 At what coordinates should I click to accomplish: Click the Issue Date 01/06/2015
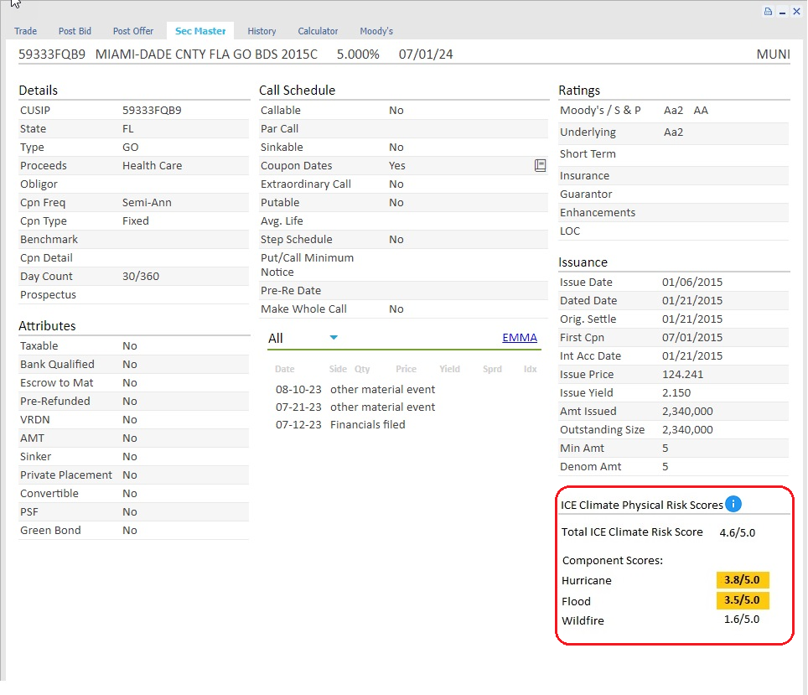692,282
